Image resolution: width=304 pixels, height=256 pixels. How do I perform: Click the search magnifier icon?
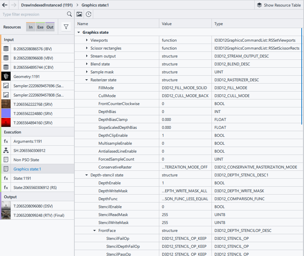(x=69, y=14)
